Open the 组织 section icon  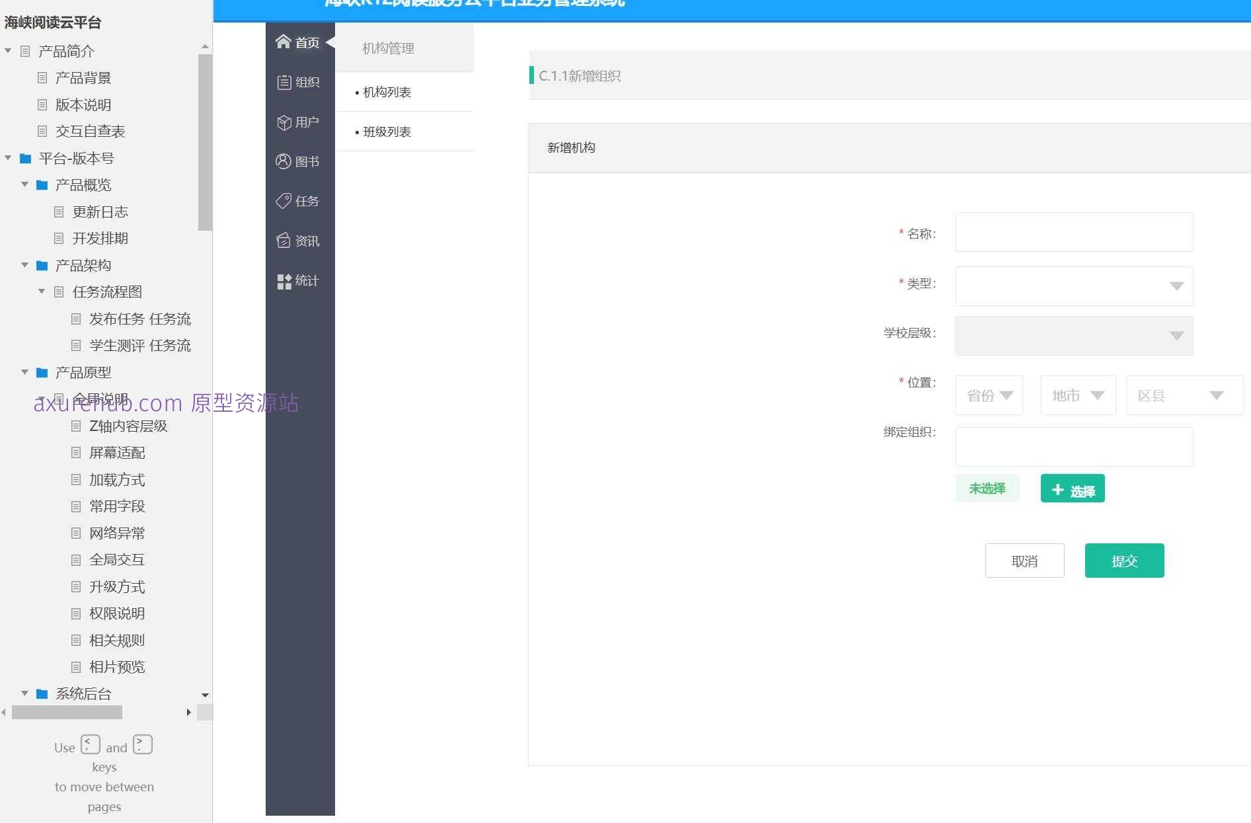pos(284,82)
